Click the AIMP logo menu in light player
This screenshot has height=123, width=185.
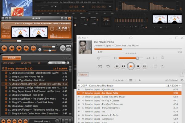tap(83, 38)
